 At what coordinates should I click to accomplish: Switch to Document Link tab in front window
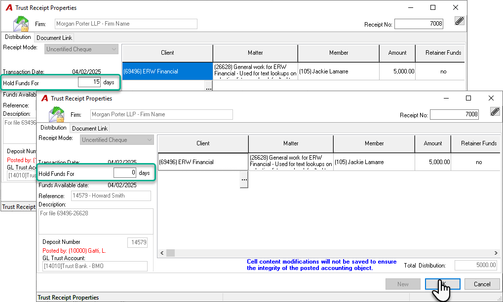coord(90,129)
